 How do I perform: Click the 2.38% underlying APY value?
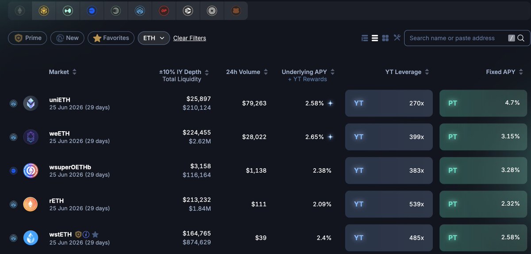coord(322,171)
